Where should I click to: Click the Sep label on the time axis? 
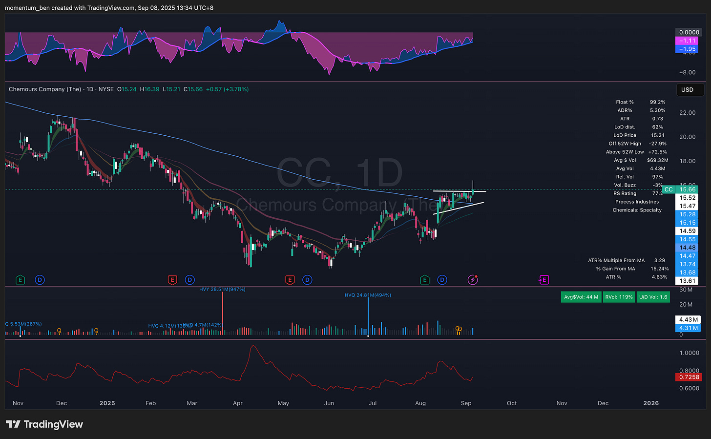(466, 403)
